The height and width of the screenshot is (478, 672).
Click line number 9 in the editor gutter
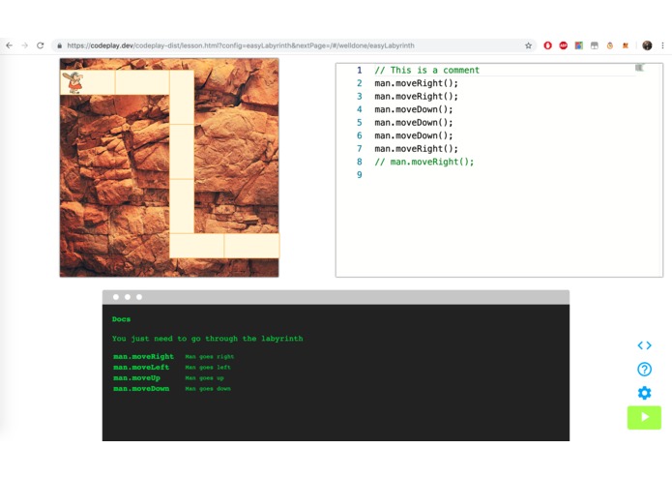[359, 174]
